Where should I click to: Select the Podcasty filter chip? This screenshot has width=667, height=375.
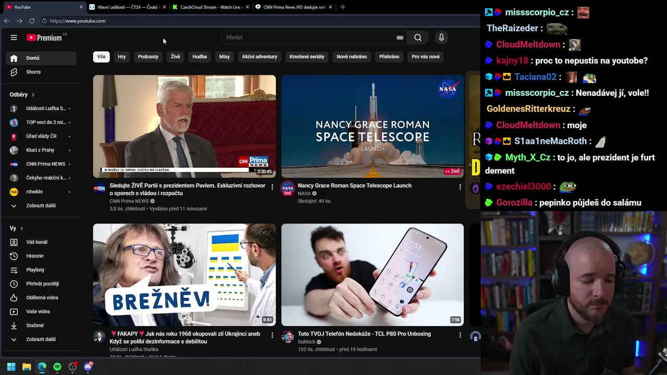click(x=148, y=57)
